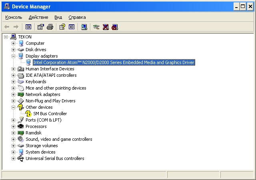Select Sound, video and game controllers
The height and width of the screenshot is (180, 256).
pos(59,139)
